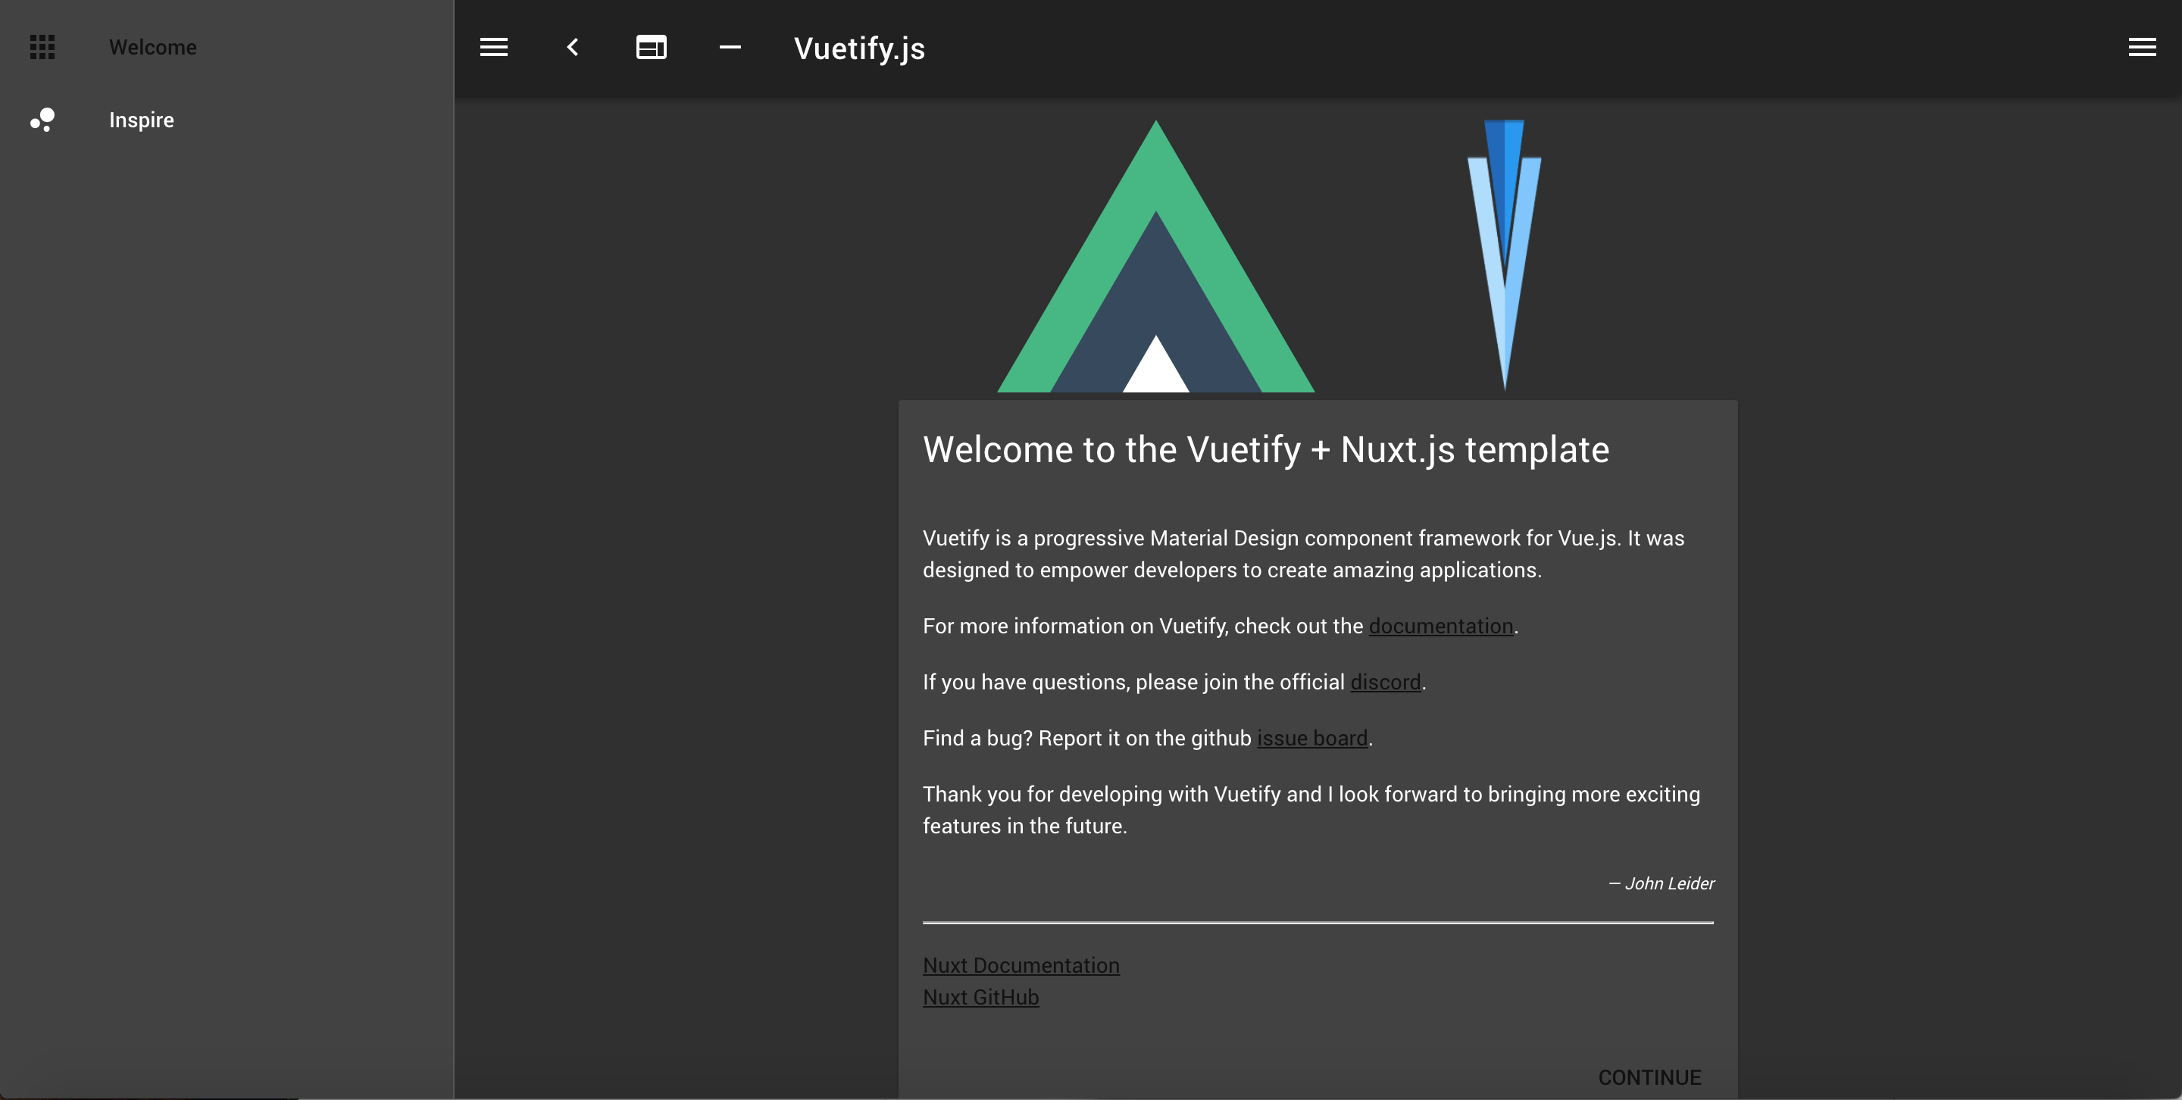2182x1100 pixels.
Task: Click the apps grid icon beside Welcome
Action: click(x=42, y=48)
